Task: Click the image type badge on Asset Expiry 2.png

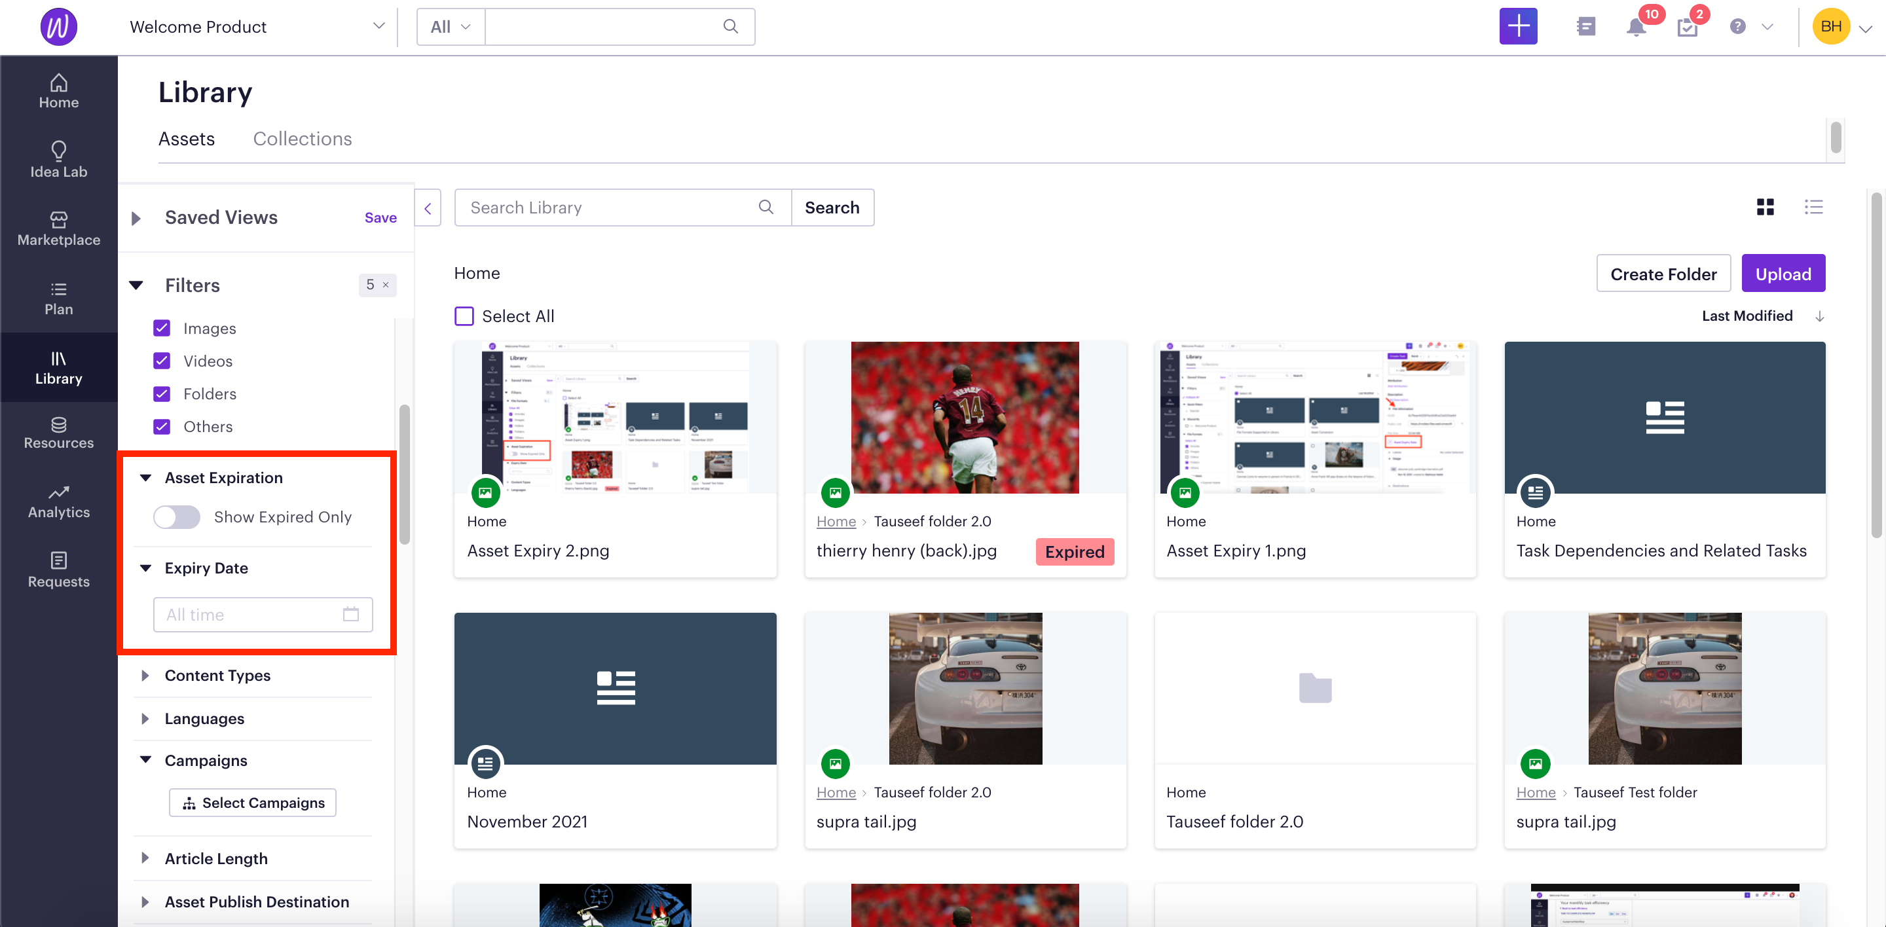Action: click(x=485, y=492)
